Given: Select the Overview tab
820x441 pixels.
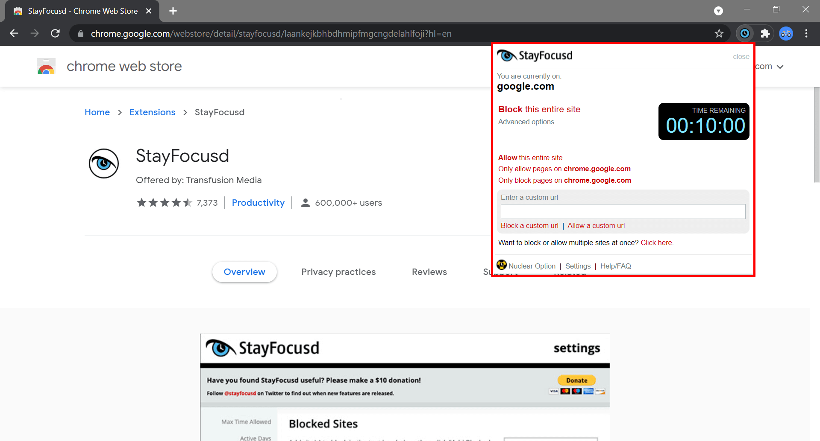Looking at the screenshot, I should (244, 272).
